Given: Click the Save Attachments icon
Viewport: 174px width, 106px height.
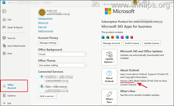Looking at the screenshot, I should [4, 46].
